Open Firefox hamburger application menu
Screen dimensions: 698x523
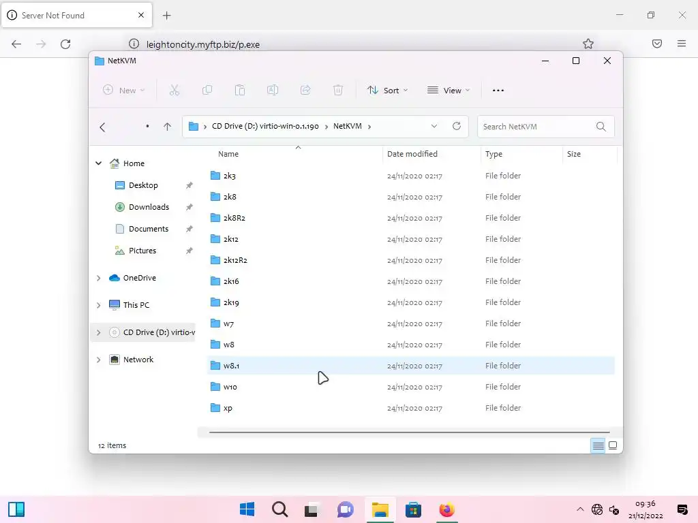tap(682, 44)
